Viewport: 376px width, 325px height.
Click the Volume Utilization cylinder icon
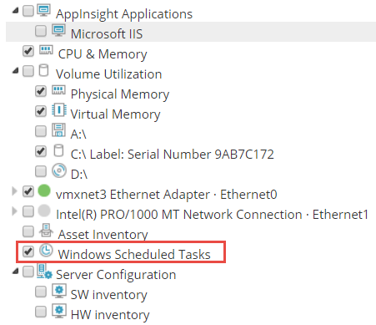43,70
